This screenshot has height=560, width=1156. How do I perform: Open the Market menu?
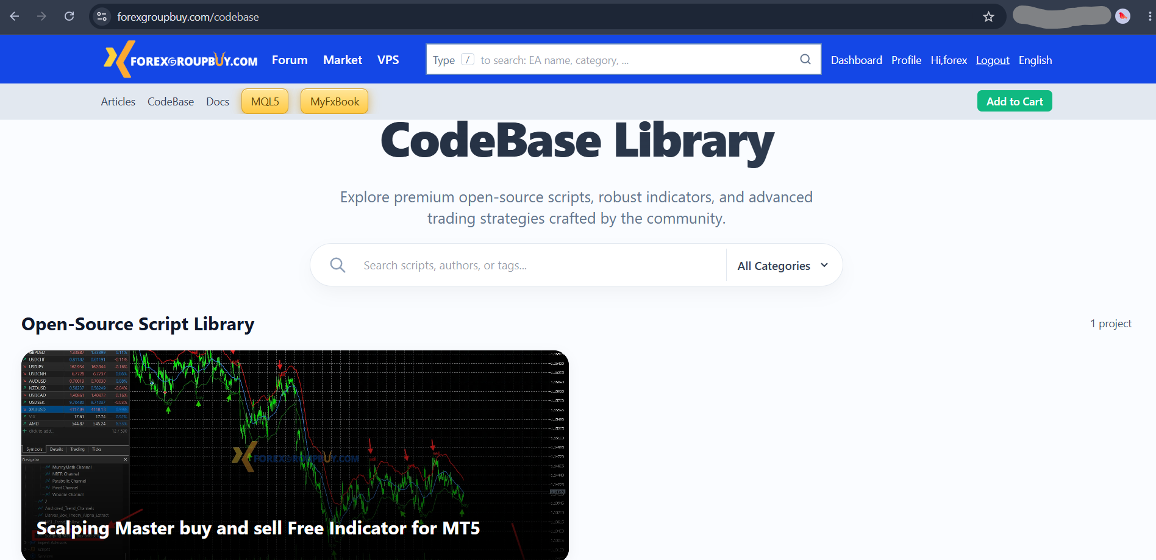[343, 60]
